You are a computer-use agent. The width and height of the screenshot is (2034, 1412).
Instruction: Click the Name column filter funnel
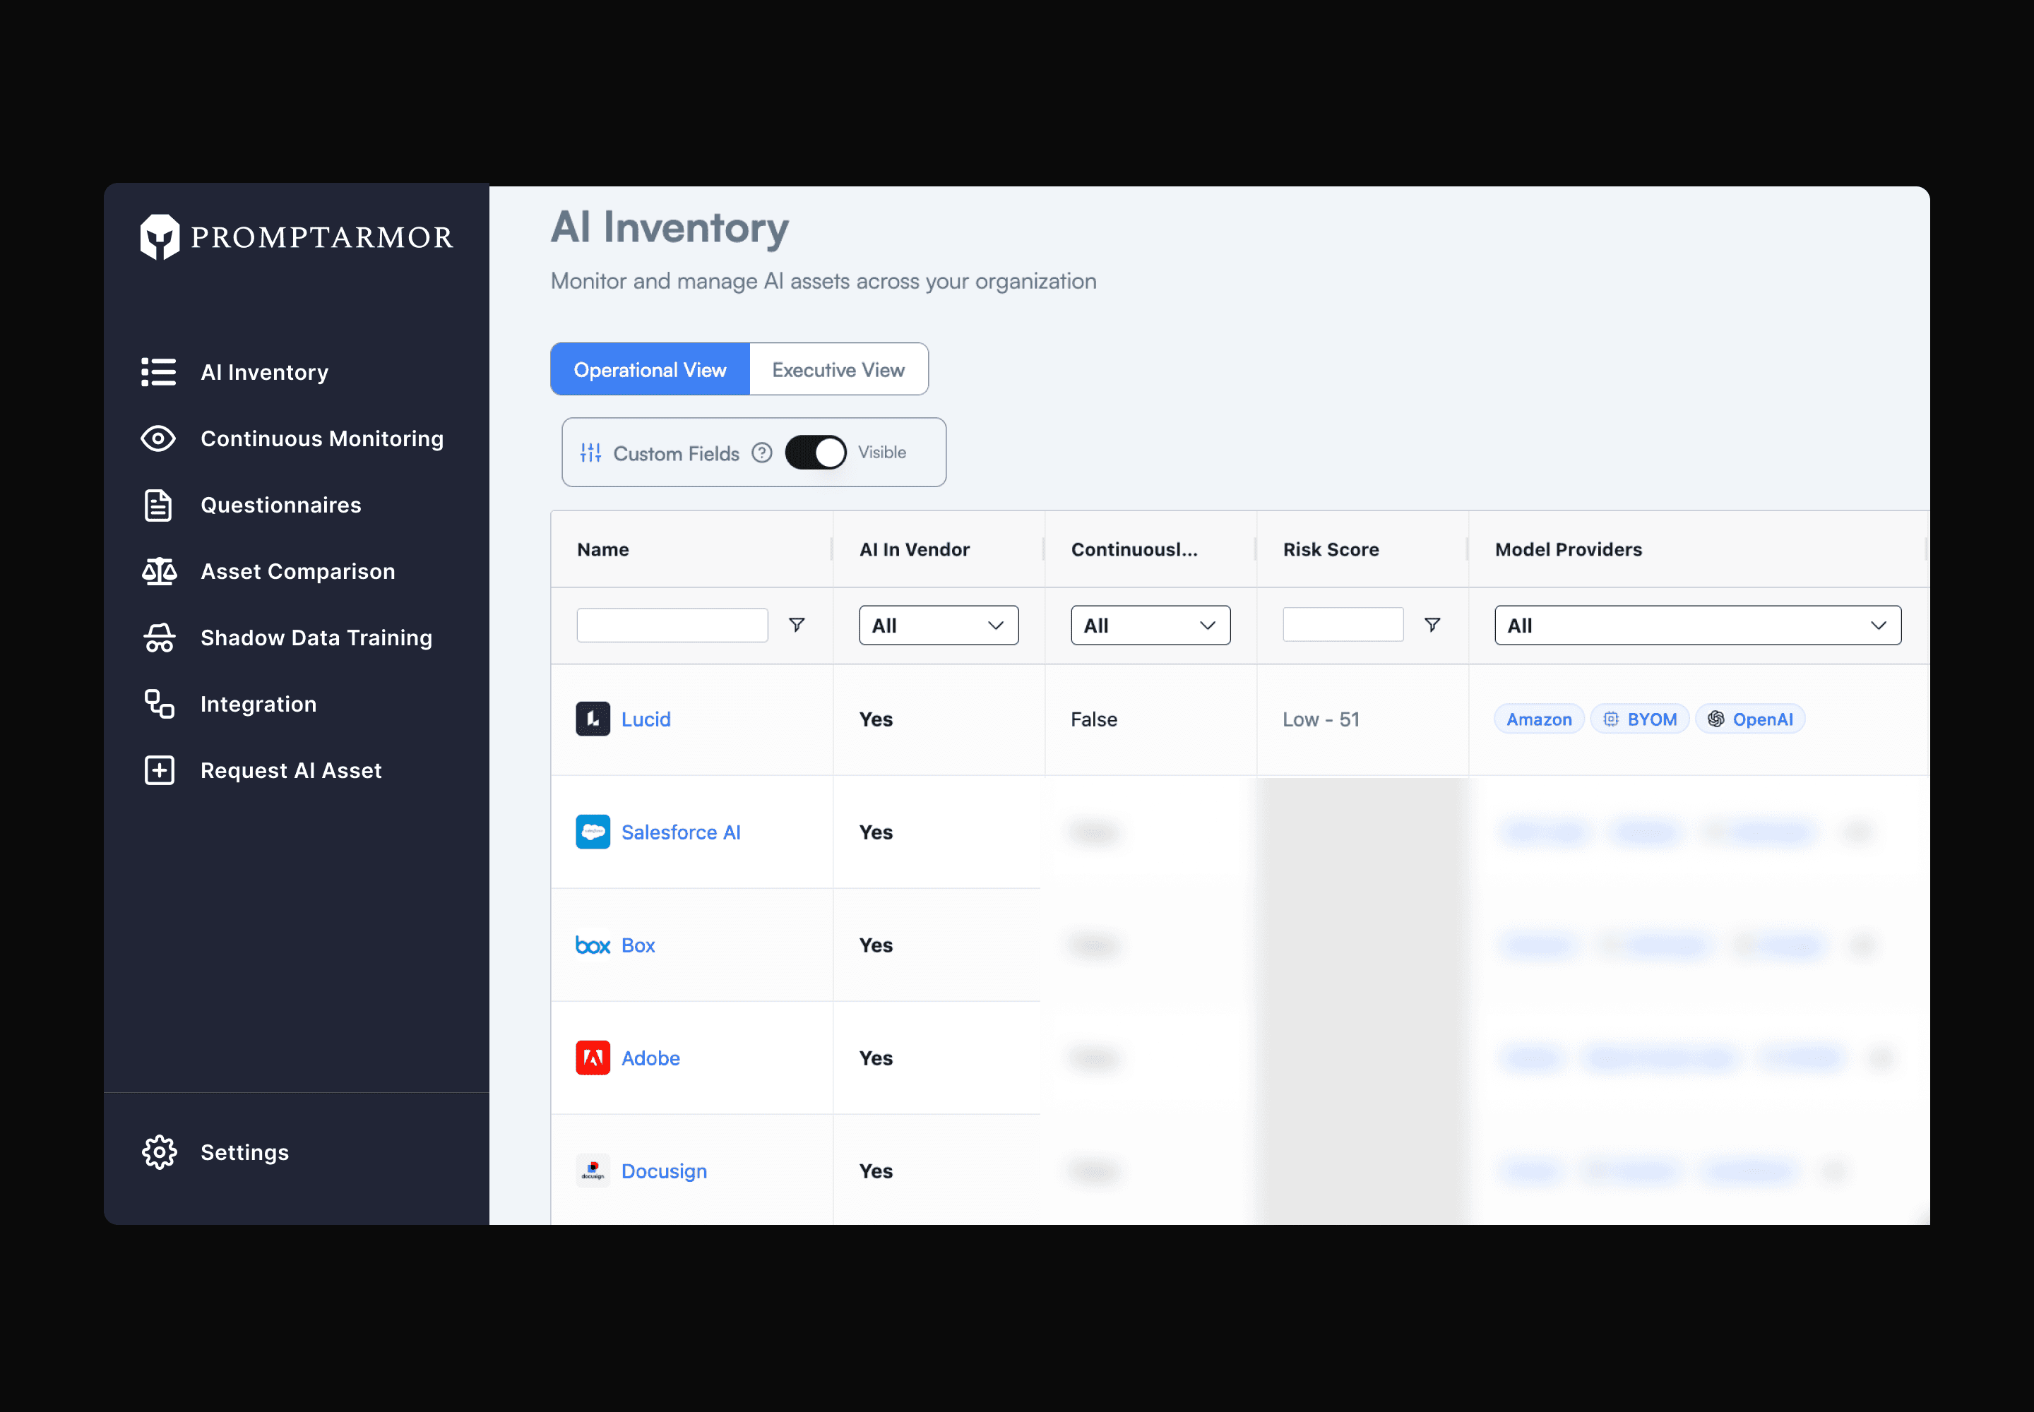[x=797, y=626]
